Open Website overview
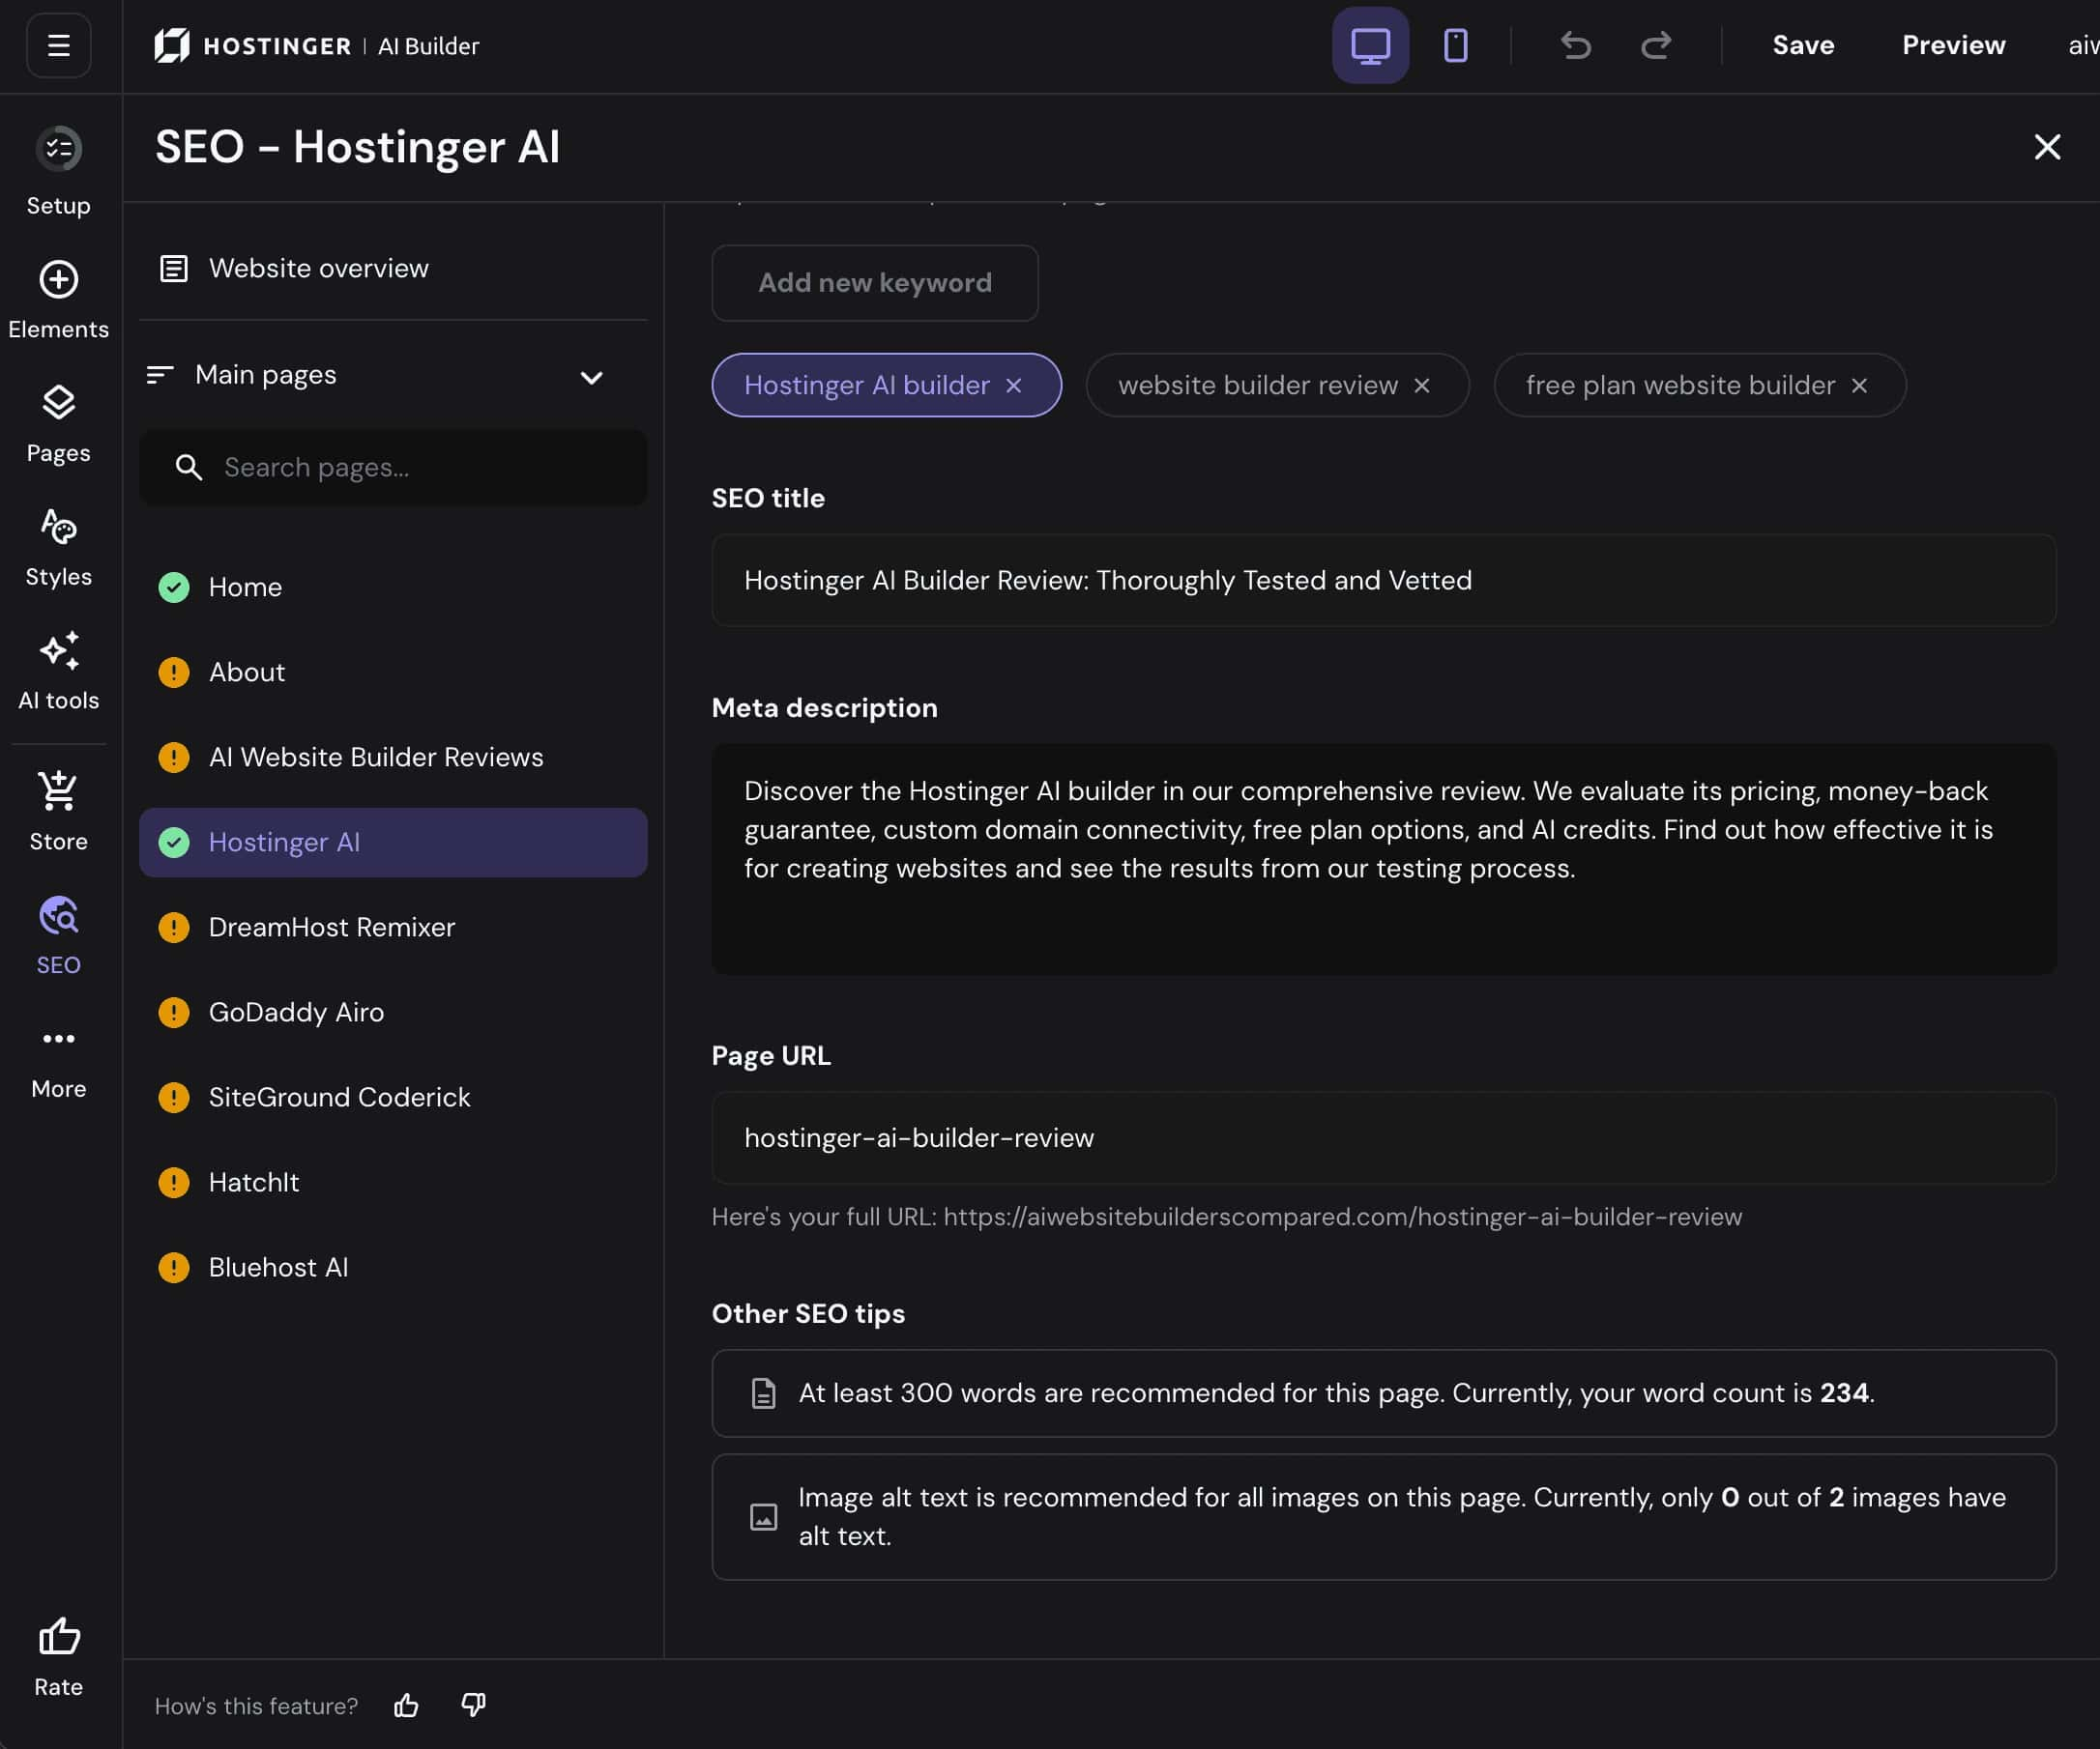The height and width of the screenshot is (1749, 2100). (x=393, y=269)
